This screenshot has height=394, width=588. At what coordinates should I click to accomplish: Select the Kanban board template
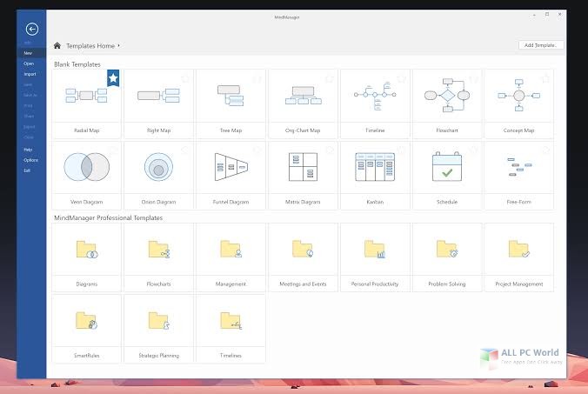click(375, 175)
